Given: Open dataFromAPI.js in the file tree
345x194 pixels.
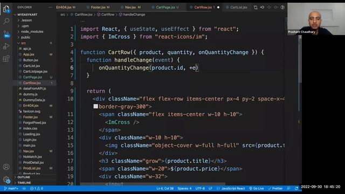Looking at the screenshot, I should click(34, 88).
